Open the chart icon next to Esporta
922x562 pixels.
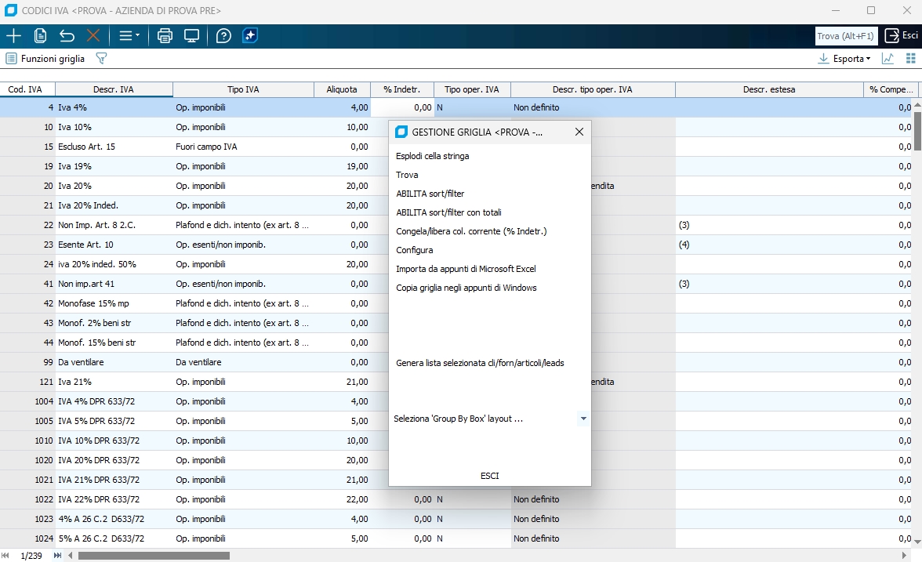click(x=888, y=59)
